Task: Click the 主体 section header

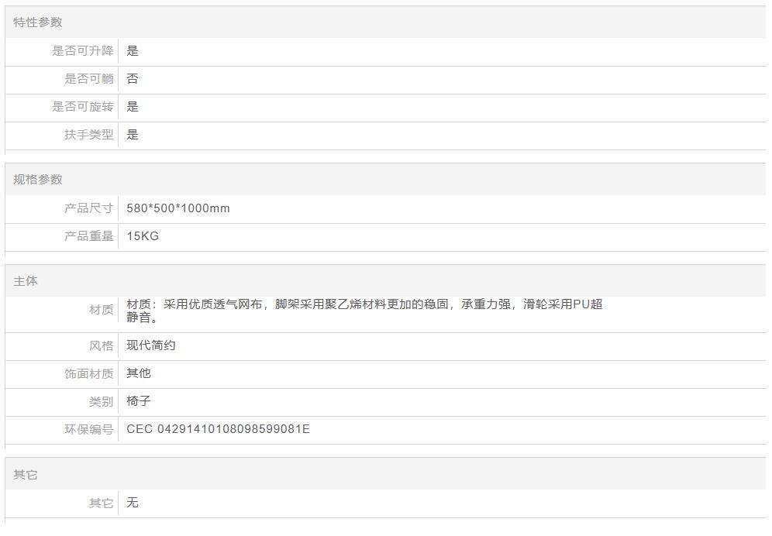Action: click(26, 281)
